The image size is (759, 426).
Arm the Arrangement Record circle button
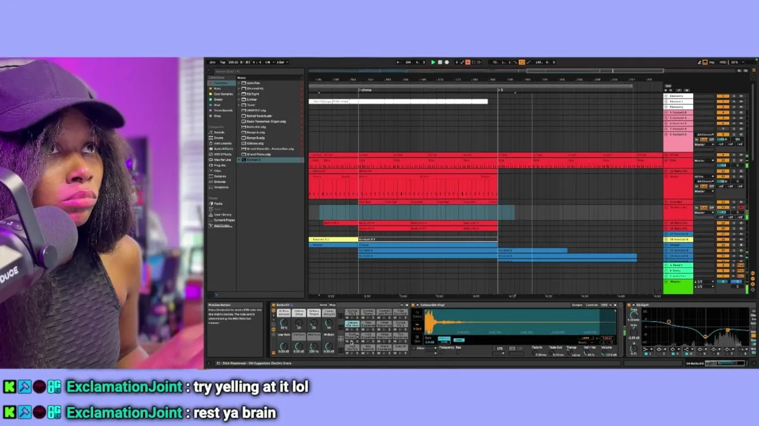pyautogui.click(x=447, y=62)
